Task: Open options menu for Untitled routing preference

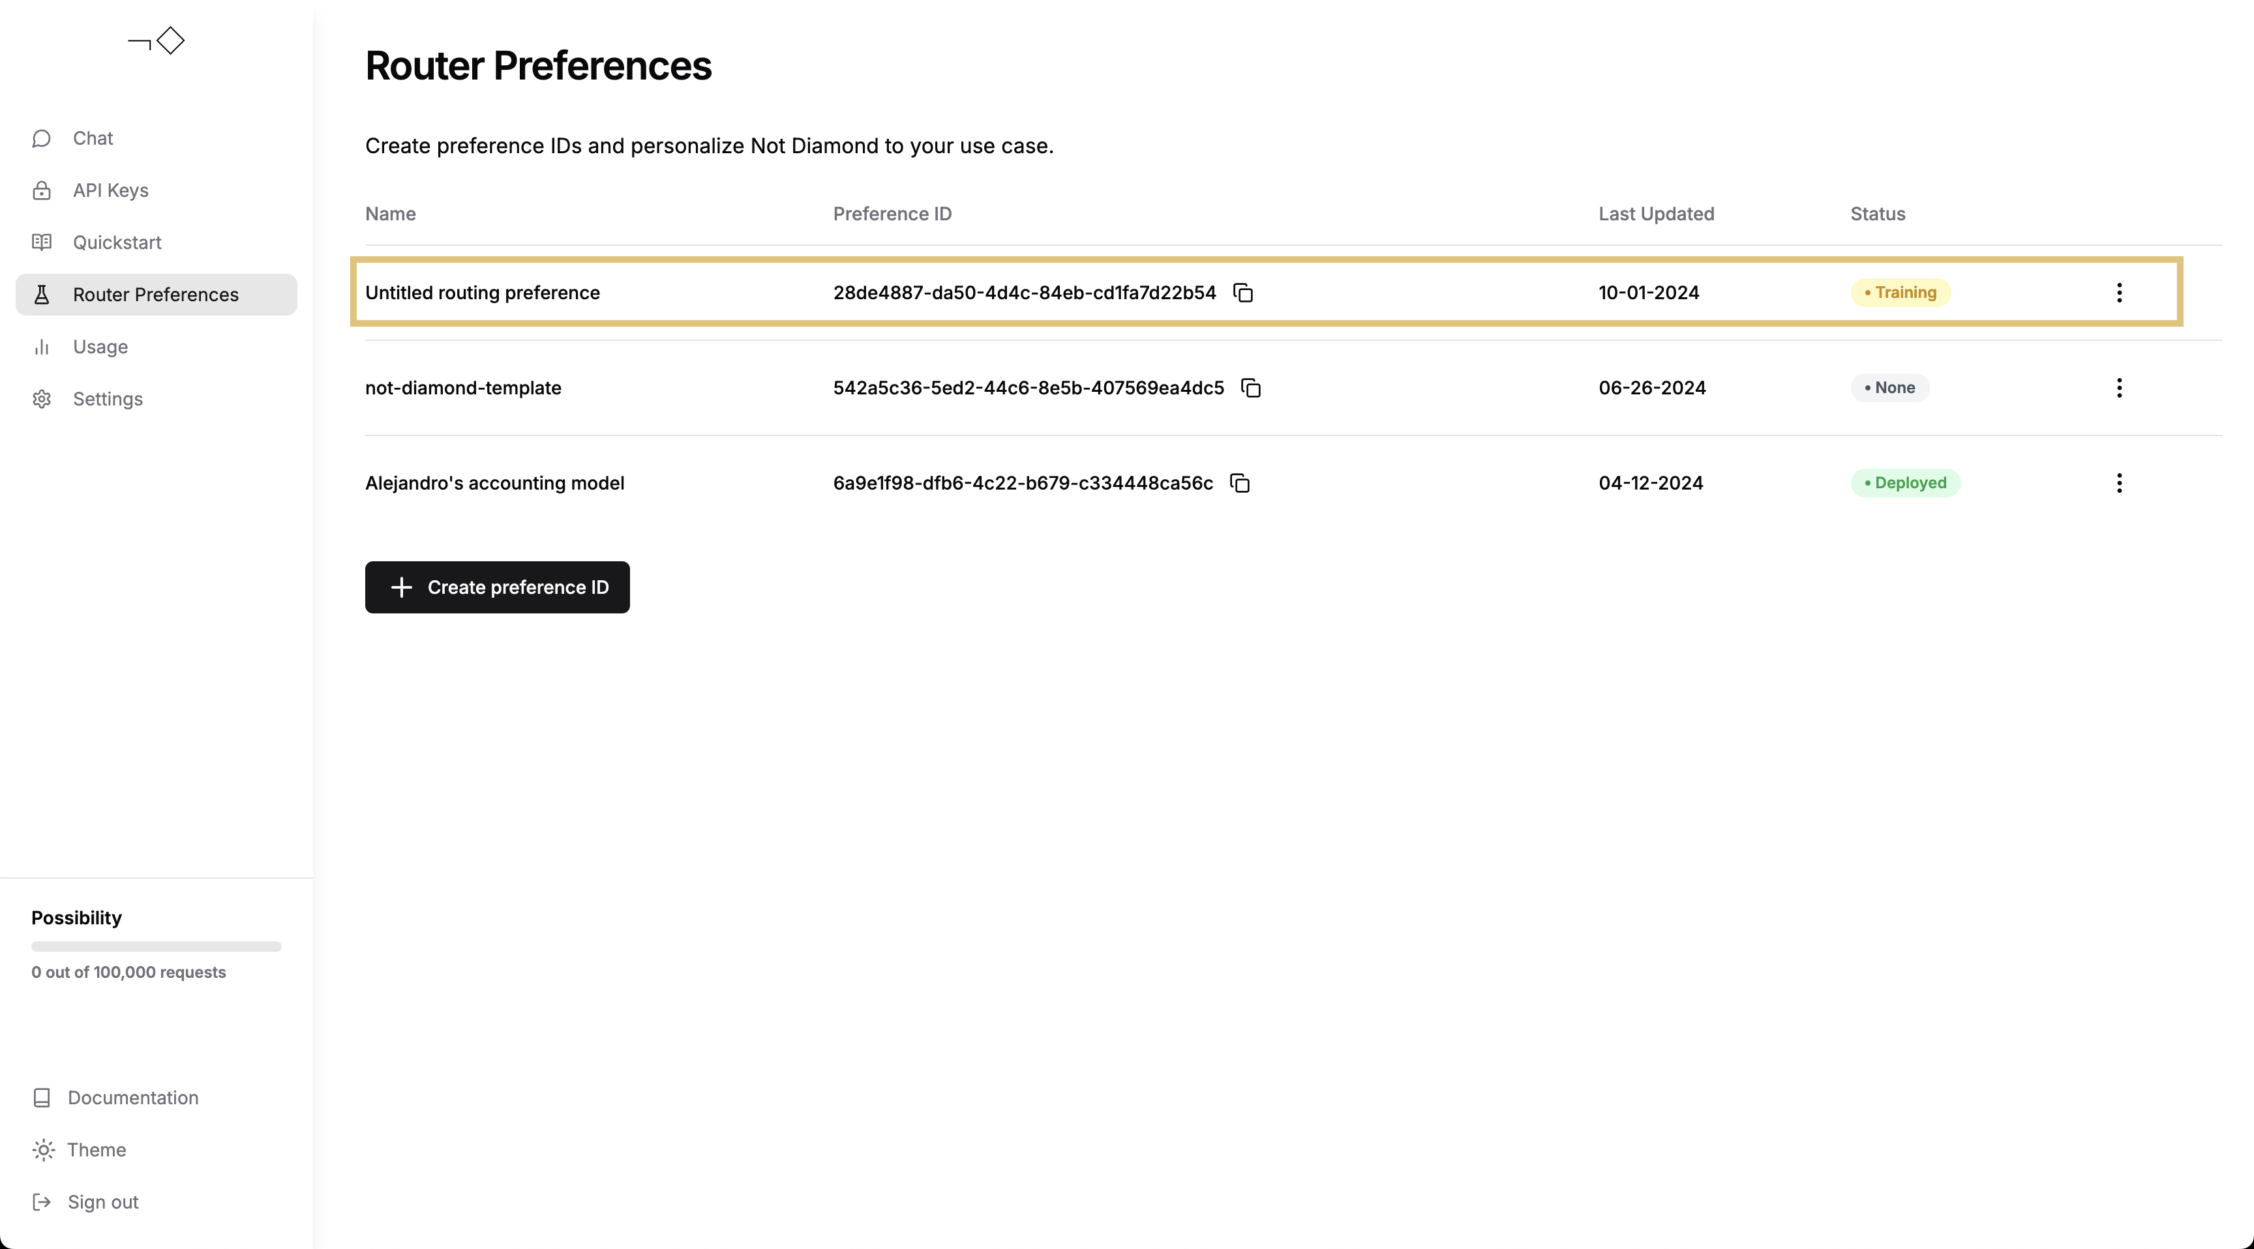Action: pyautogui.click(x=2118, y=293)
